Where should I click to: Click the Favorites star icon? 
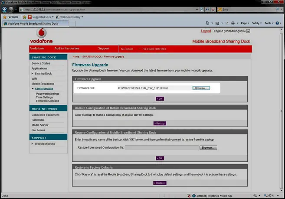coord(5,17)
